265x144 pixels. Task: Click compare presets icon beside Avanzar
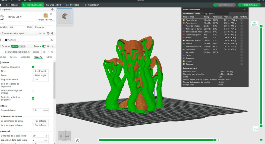(52, 46)
